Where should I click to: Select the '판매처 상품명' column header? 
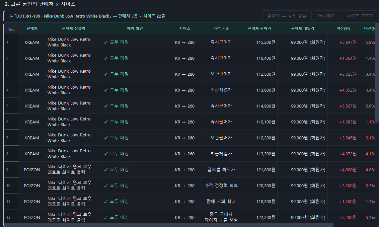tap(73, 29)
